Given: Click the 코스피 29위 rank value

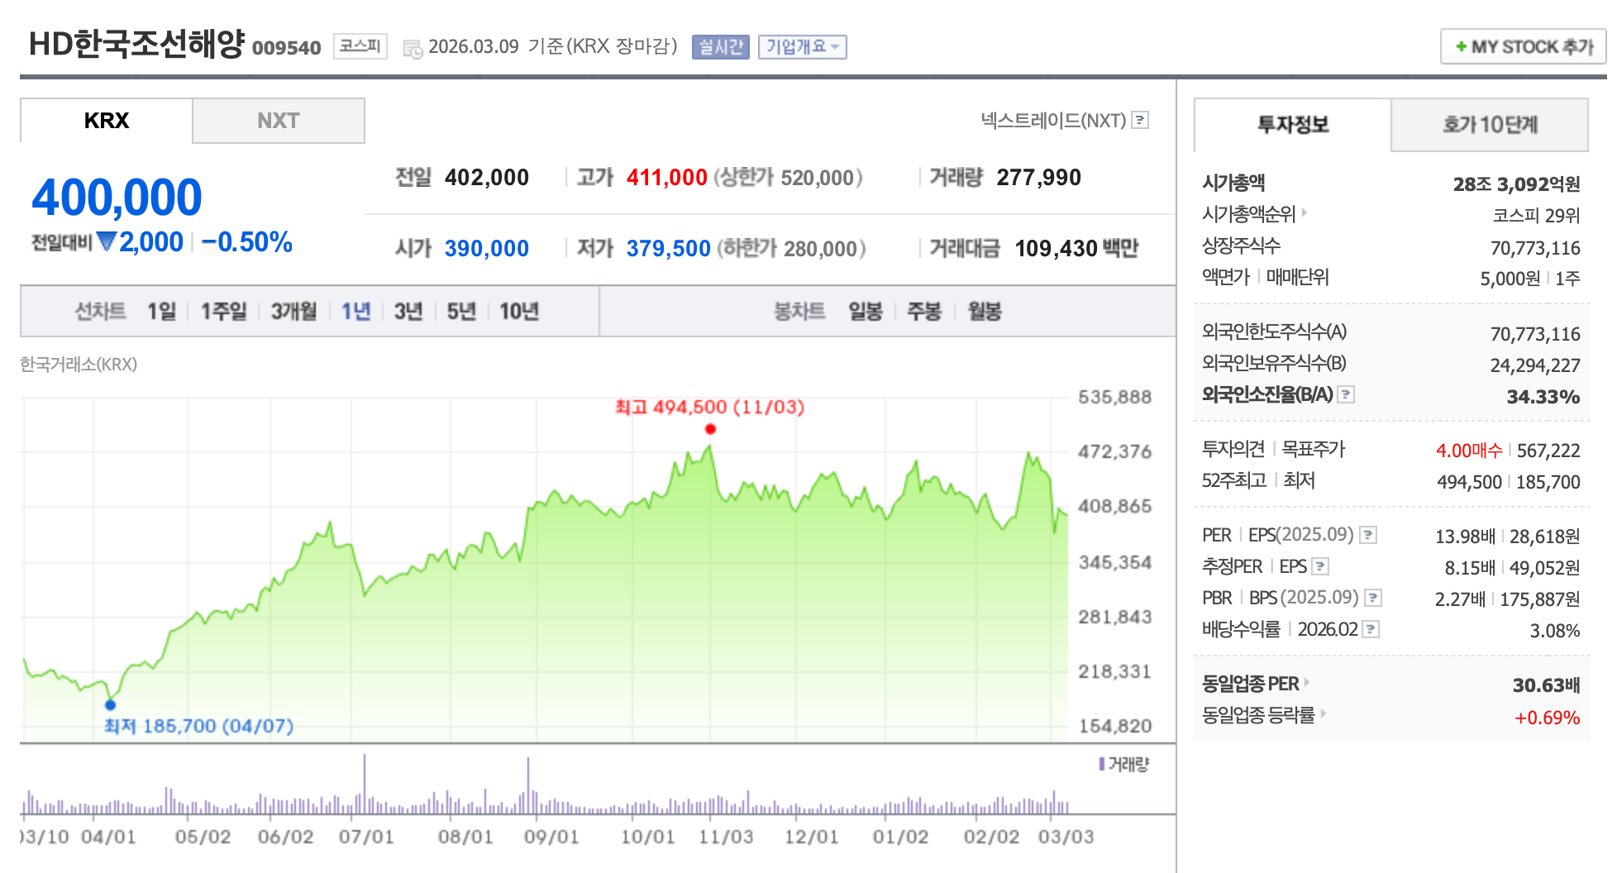Looking at the screenshot, I should pyautogui.click(x=1536, y=216).
